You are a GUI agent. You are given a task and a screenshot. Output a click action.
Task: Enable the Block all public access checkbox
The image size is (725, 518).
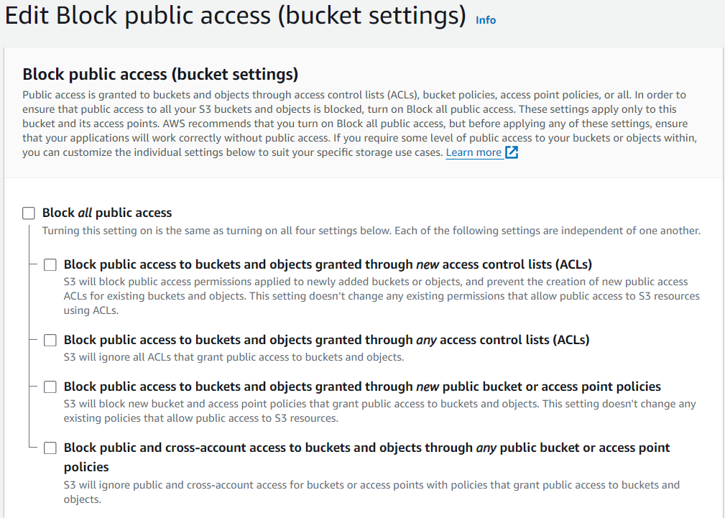coord(29,213)
